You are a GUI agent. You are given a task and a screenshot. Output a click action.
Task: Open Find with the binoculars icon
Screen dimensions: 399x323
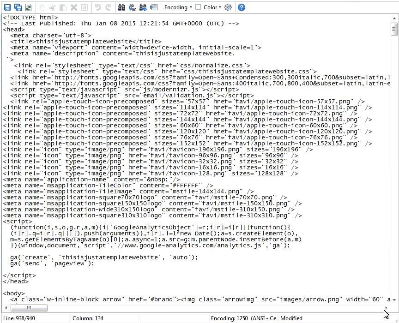[121, 7]
